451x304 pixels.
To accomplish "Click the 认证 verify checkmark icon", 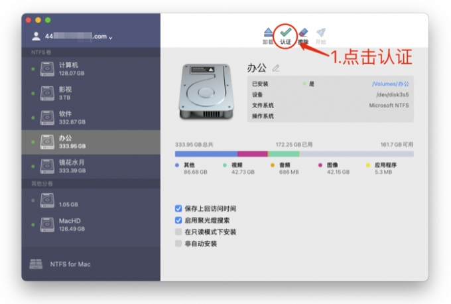I will click(x=285, y=32).
